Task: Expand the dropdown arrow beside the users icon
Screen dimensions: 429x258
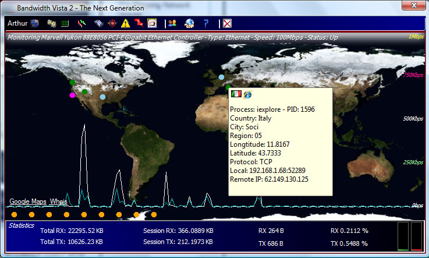Action: 179,24
